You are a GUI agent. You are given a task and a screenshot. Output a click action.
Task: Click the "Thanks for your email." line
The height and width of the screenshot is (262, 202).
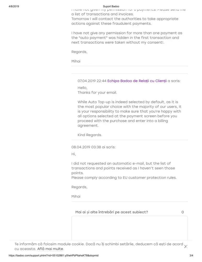tap(97, 92)
